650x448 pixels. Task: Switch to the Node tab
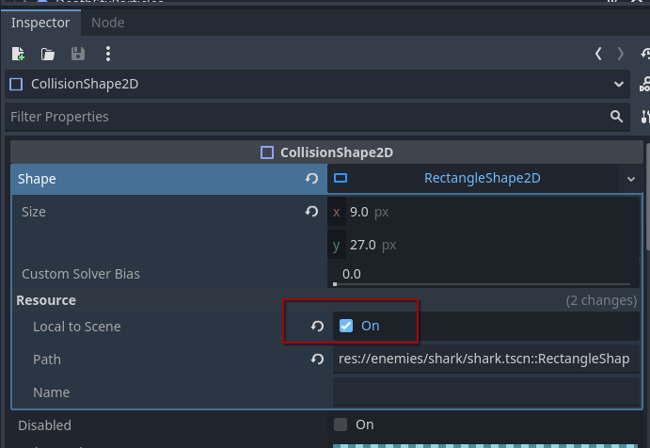pyautogui.click(x=107, y=23)
